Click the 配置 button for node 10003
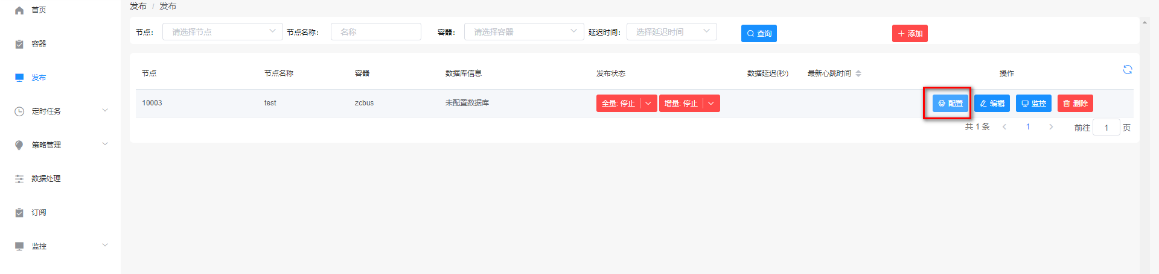 click(x=950, y=104)
